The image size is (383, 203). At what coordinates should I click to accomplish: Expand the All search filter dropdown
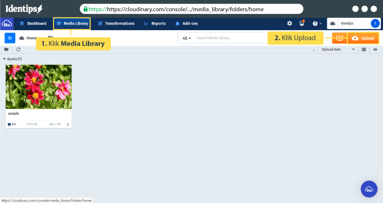coord(186,38)
